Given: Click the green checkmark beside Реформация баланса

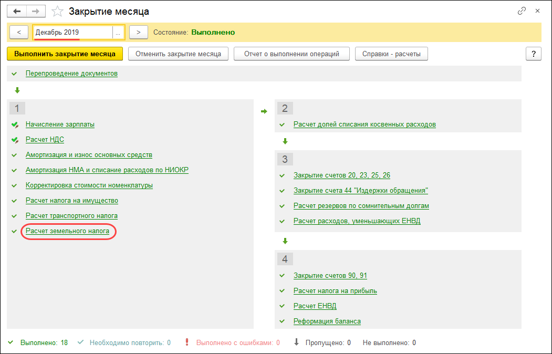Looking at the screenshot, I should point(282,321).
